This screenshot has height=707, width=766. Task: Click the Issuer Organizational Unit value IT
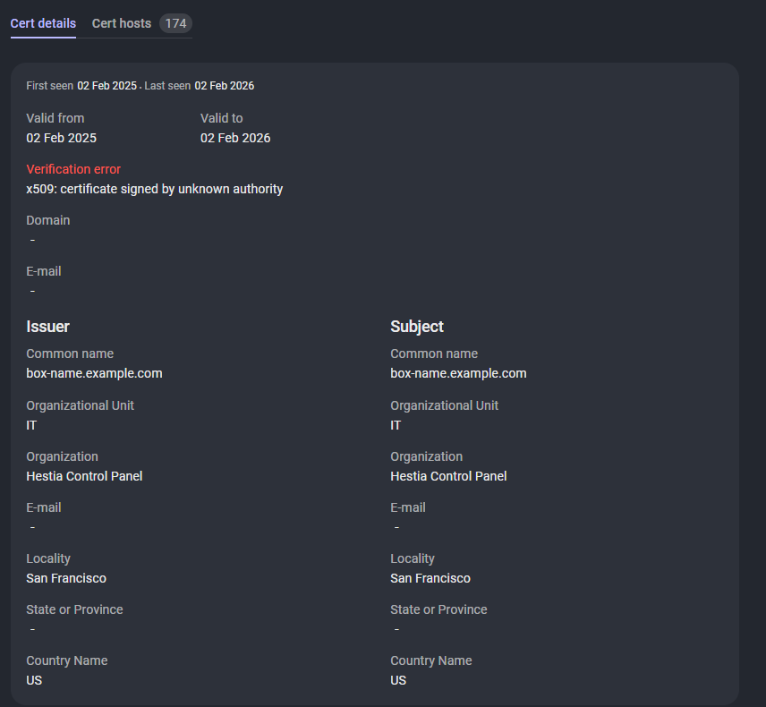click(x=31, y=425)
